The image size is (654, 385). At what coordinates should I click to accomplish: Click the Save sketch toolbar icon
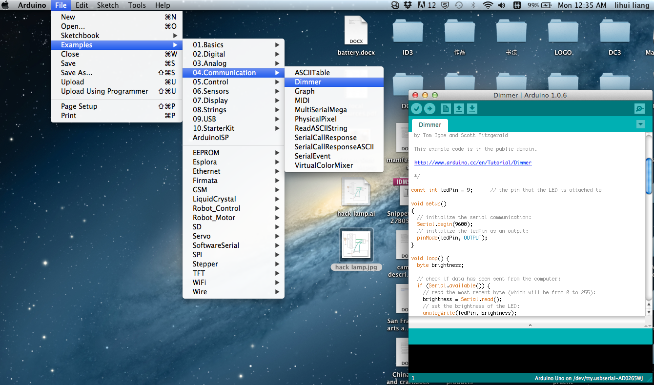[472, 109]
